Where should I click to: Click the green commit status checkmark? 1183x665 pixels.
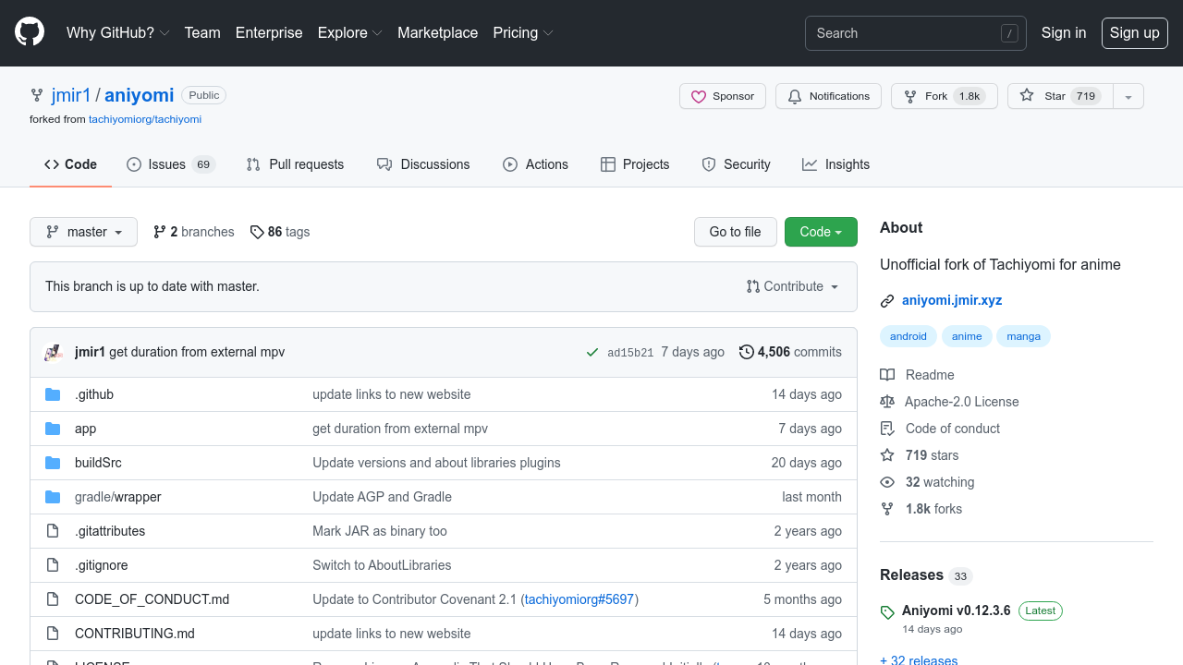tap(592, 352)
